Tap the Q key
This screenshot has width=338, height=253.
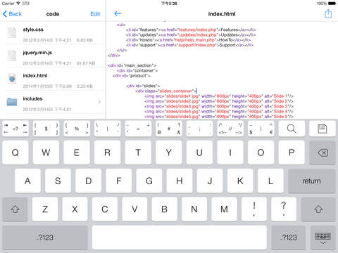(x=15, y=153)
